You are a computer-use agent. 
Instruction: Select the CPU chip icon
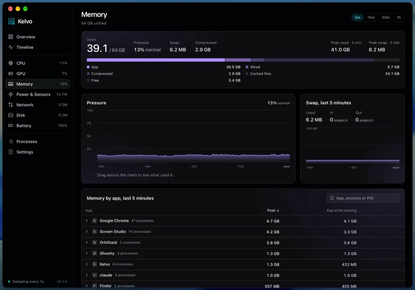11,63
